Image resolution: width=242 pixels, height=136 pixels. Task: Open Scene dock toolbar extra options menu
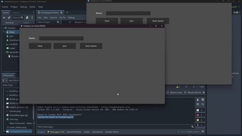tap(32, 18)
